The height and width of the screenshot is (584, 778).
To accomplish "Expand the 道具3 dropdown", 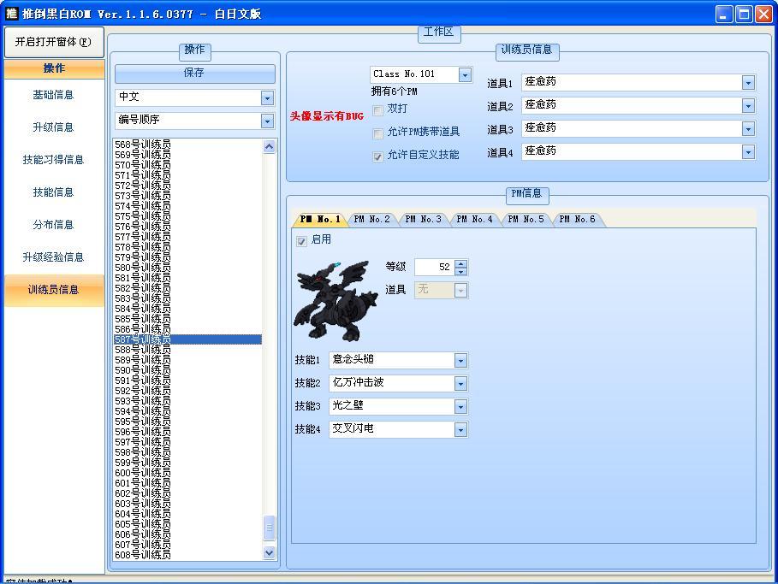I will (x=748, y=129).
